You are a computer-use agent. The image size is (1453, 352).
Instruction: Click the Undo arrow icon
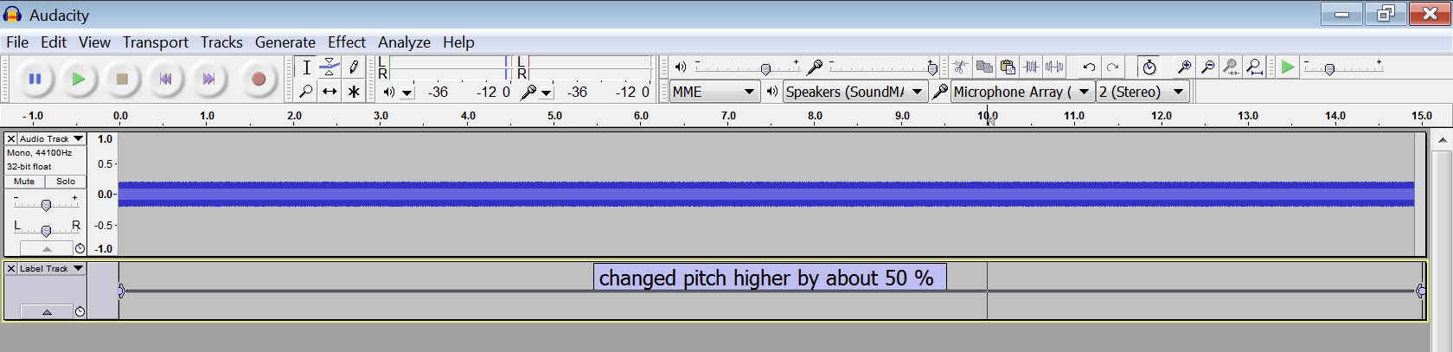click(x=1089, y=67)
